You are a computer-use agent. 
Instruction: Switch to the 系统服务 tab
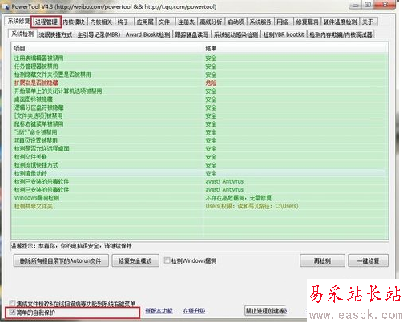point(260,22)
